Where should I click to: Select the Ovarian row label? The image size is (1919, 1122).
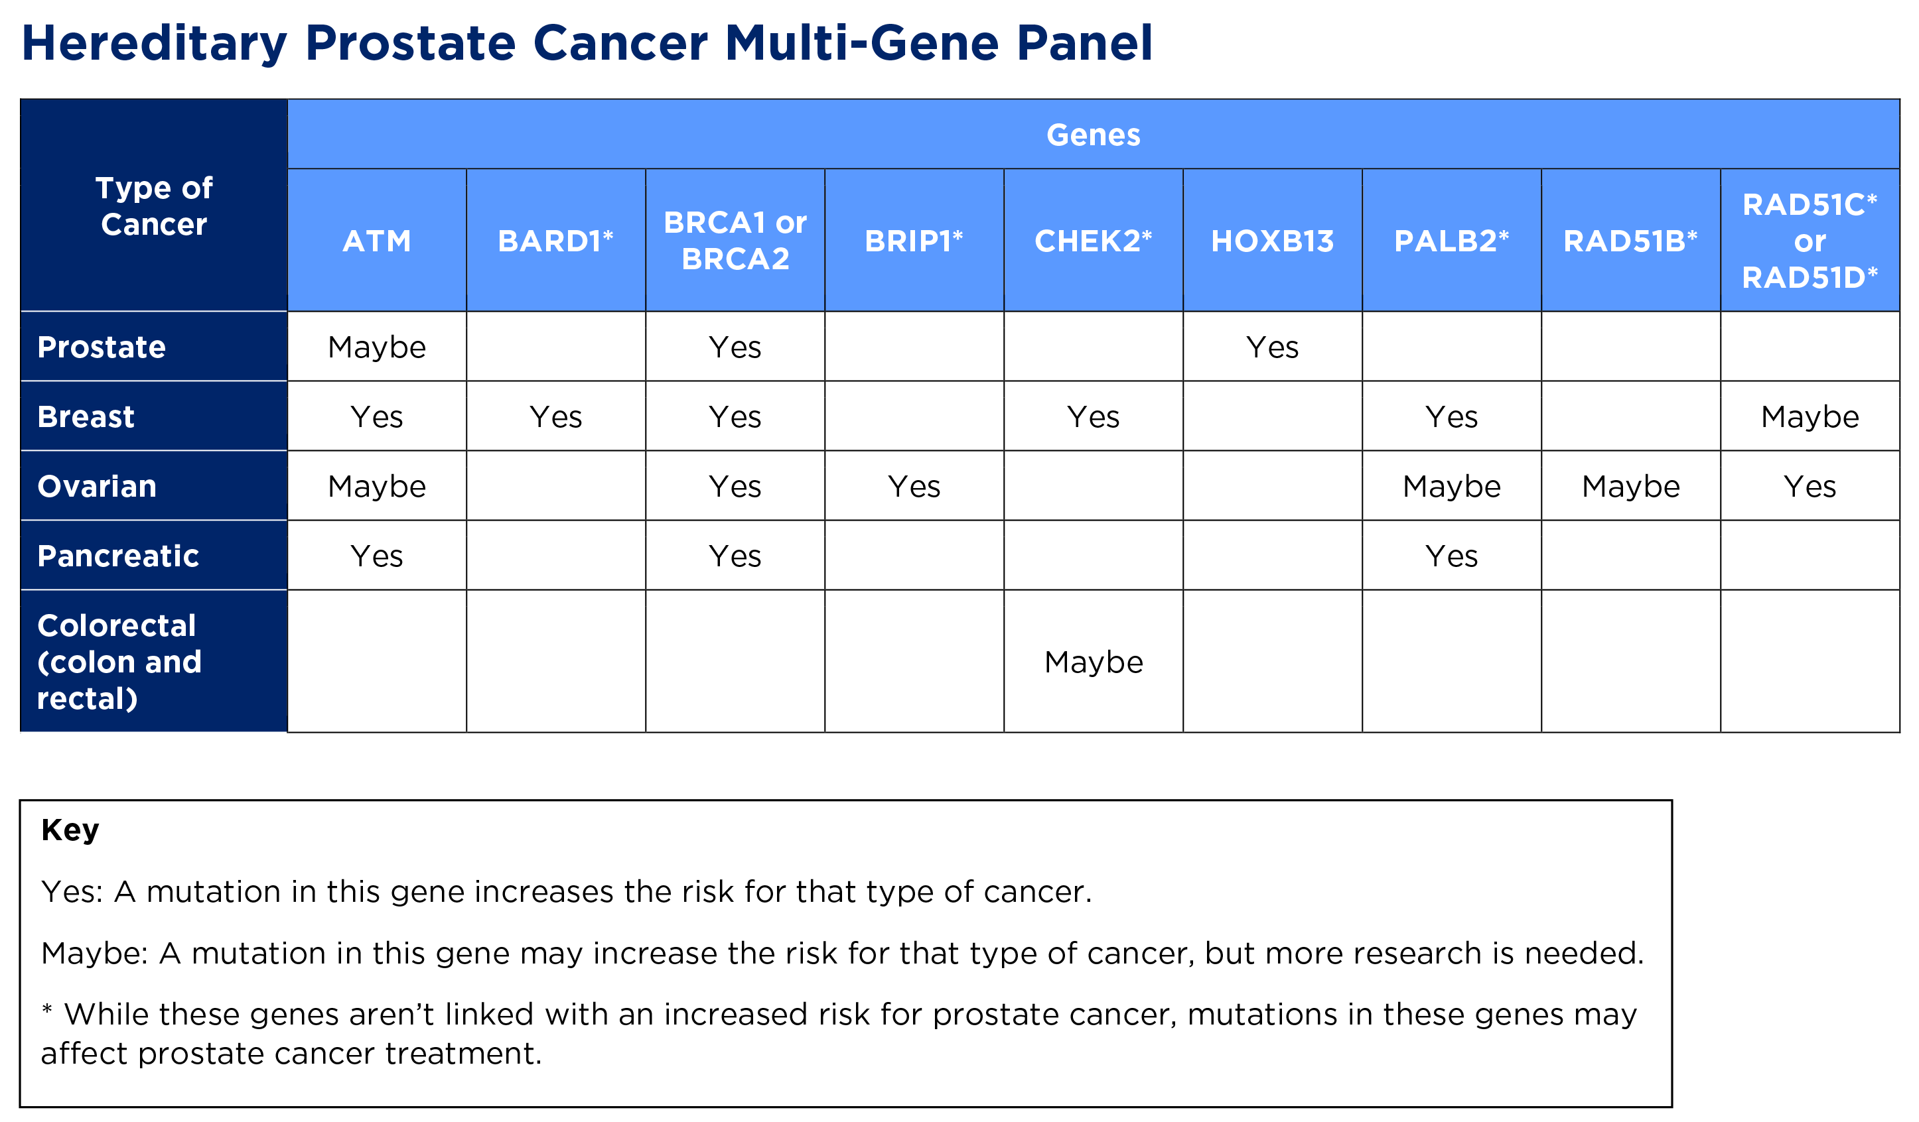tap(97, 485)
